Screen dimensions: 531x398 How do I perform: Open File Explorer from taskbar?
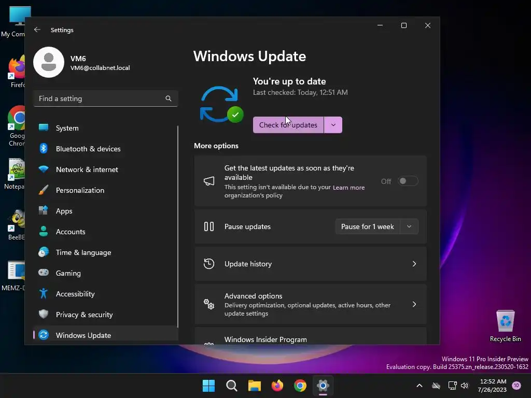254,386
